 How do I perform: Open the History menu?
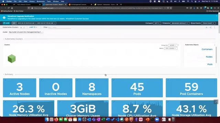(32, 1)
